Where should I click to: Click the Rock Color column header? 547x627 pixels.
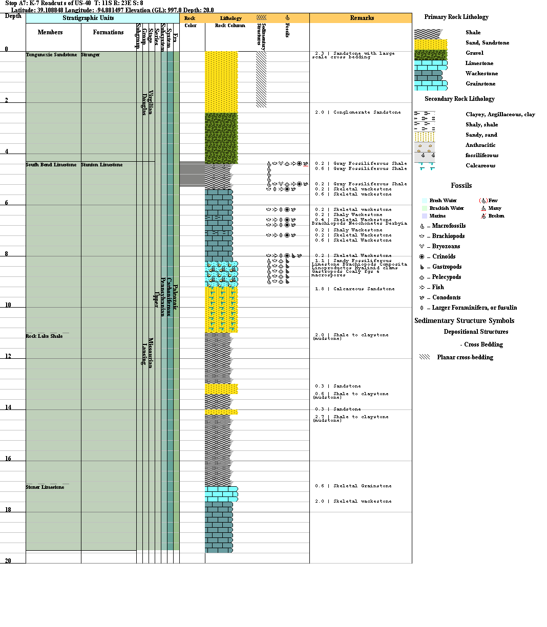[x=190, y=22]
